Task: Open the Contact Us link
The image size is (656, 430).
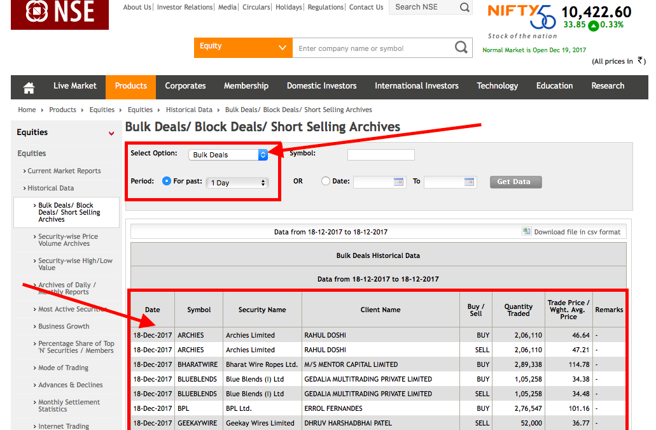Action: (x=366, y=7)
